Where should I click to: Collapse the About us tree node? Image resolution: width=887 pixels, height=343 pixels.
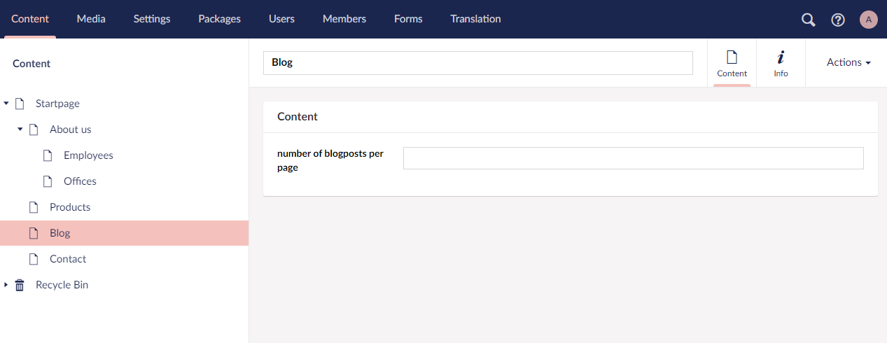pyautogui.click(x=20, y=129)
